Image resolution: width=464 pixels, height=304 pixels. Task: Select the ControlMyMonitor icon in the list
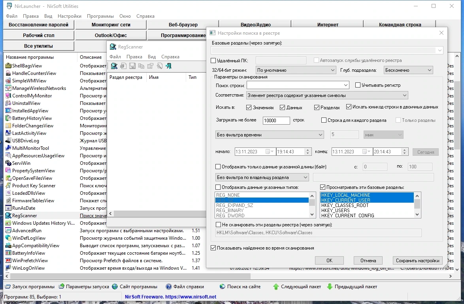(8, 96)
